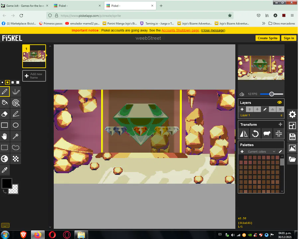Select the Rectangle selection tool

5,147
